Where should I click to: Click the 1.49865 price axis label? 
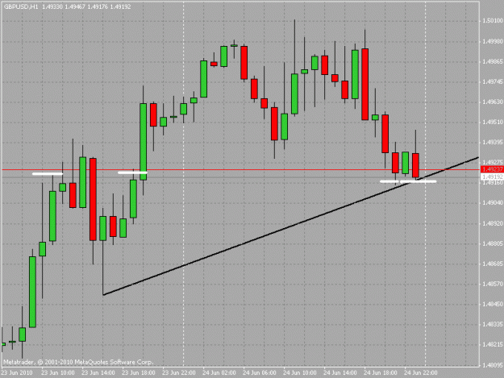point(493,62)
